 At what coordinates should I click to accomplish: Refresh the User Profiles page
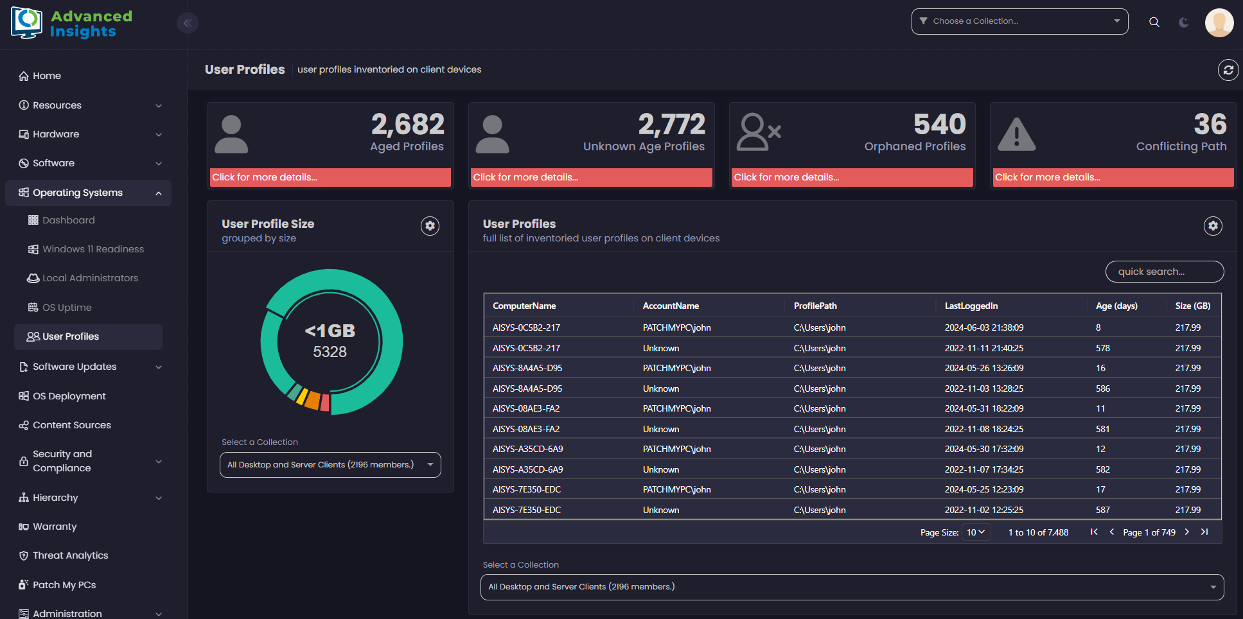1228,70
